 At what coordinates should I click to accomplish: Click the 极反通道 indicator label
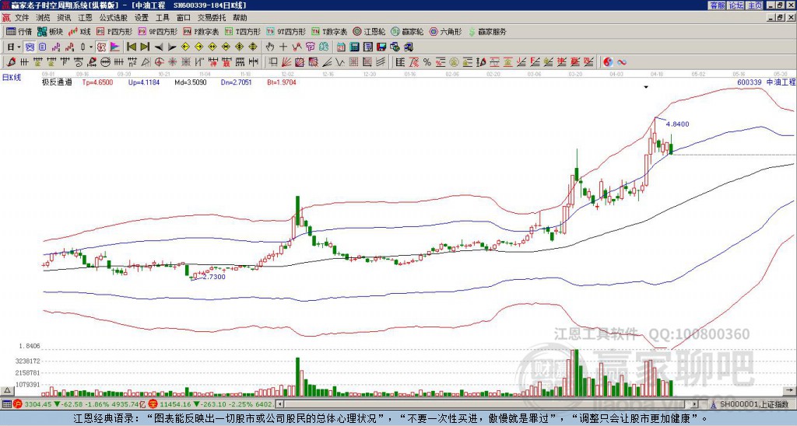click(57, 82)
